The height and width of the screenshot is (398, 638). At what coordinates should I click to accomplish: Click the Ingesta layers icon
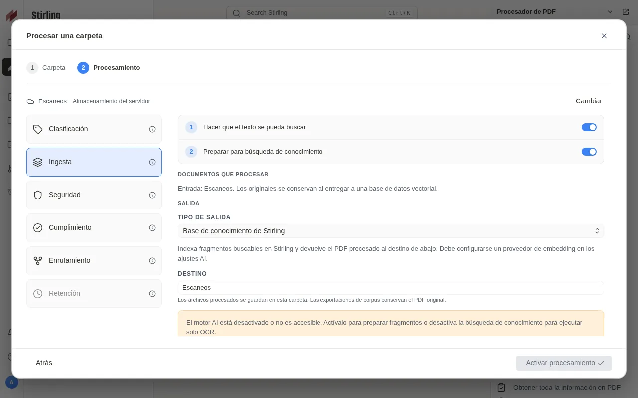click(x=38, y=162)
